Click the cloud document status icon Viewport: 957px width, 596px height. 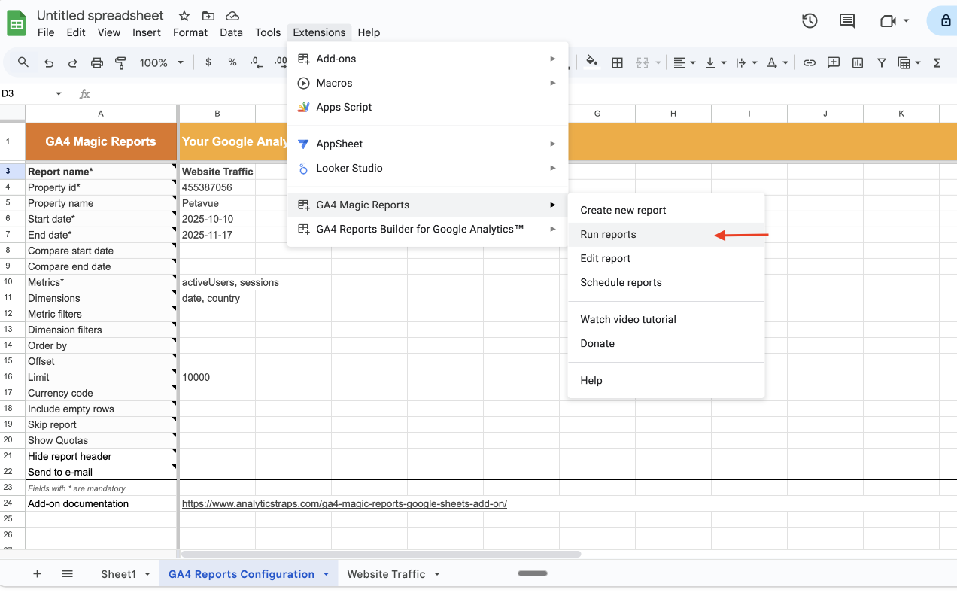[232, 16]
